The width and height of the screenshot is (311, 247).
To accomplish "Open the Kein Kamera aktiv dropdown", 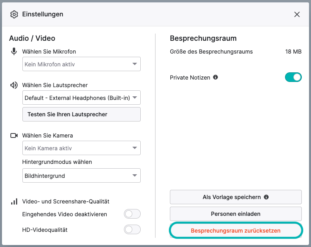I will pos(82,148).
